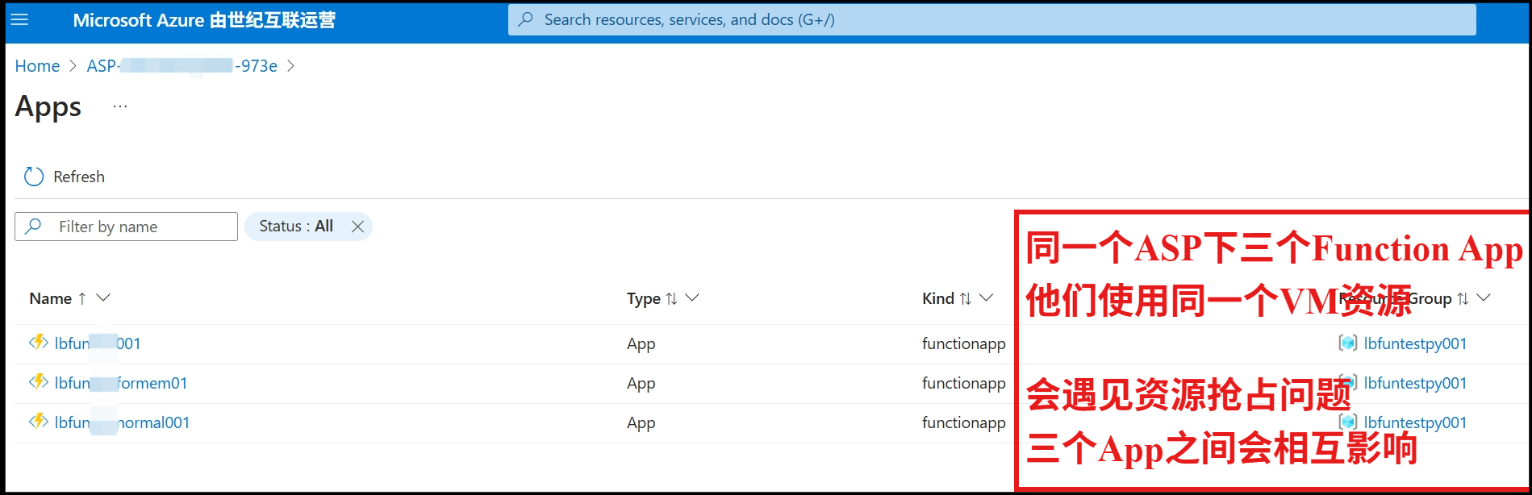The width and height of the screenshot is (1532, 495).
Task: Remove the Status : All filter
Action: point(357,227)
